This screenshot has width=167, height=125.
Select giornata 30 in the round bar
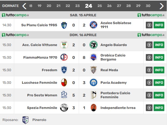tap(148, 6)
